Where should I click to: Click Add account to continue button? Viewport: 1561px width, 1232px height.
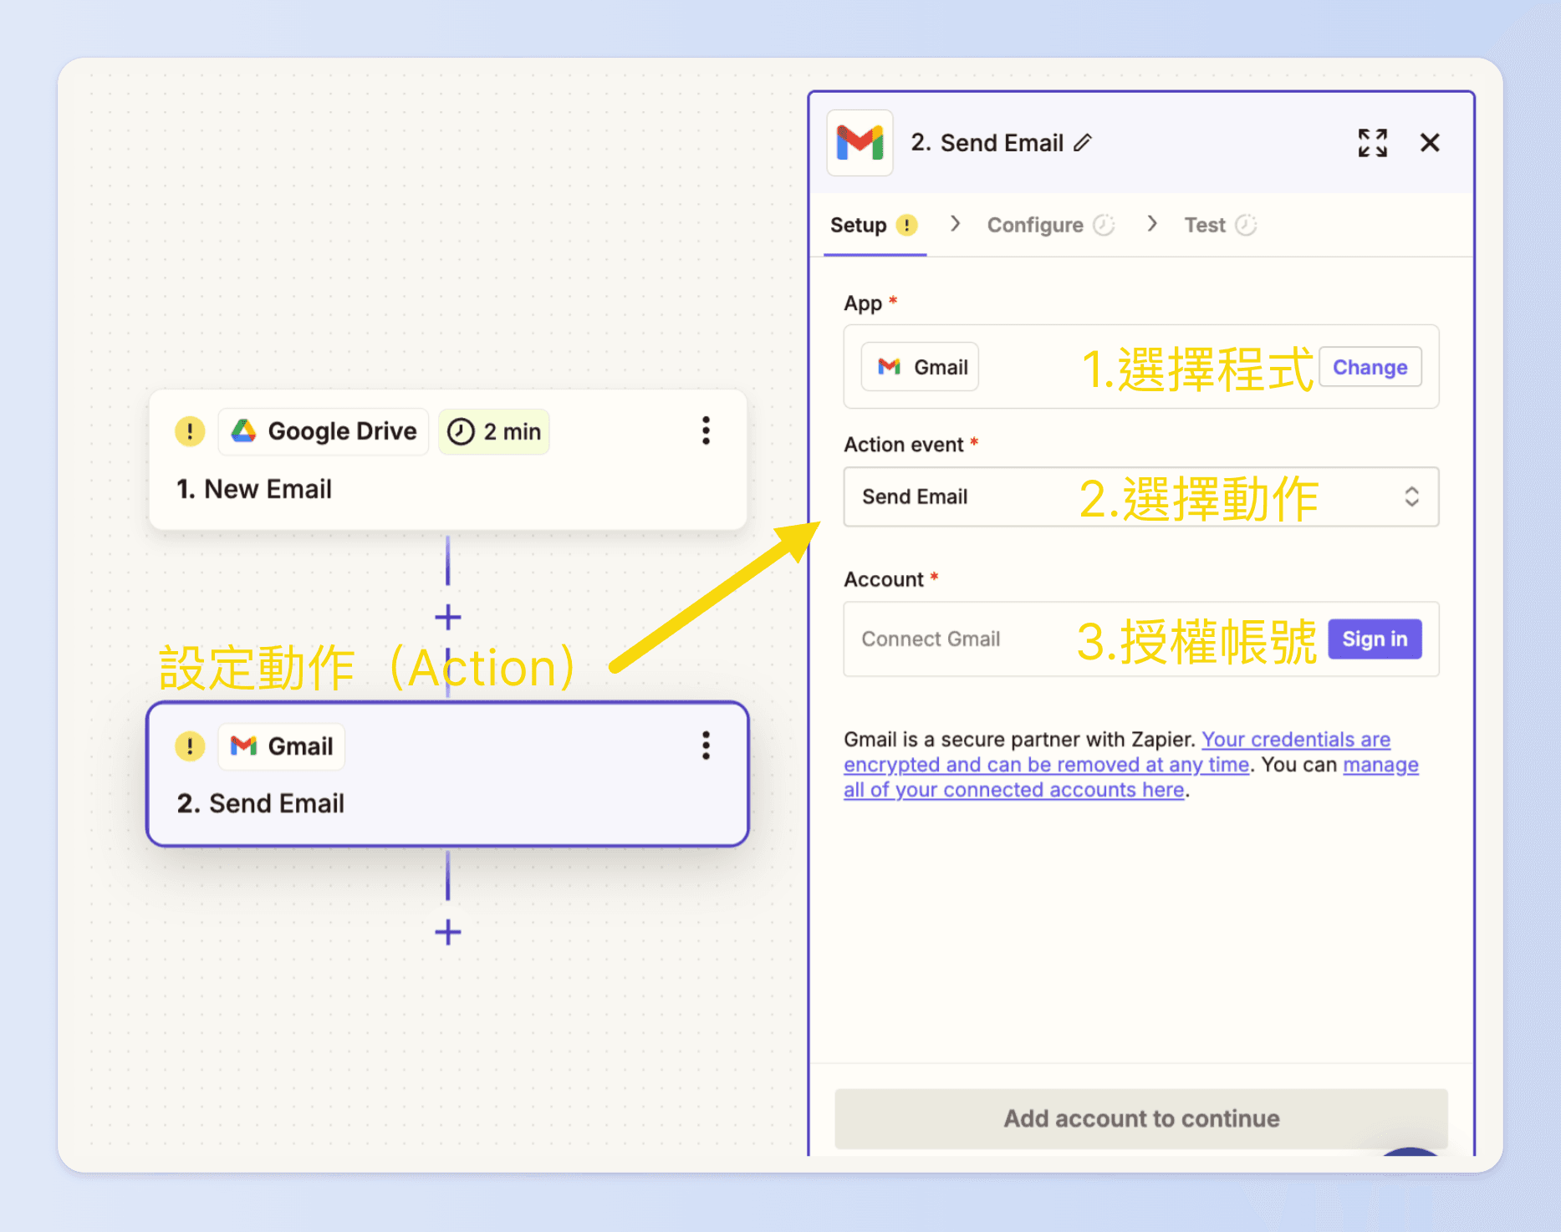tap(1140, 1118)
